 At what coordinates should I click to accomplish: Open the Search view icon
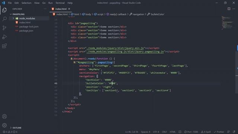click(4, 19)
